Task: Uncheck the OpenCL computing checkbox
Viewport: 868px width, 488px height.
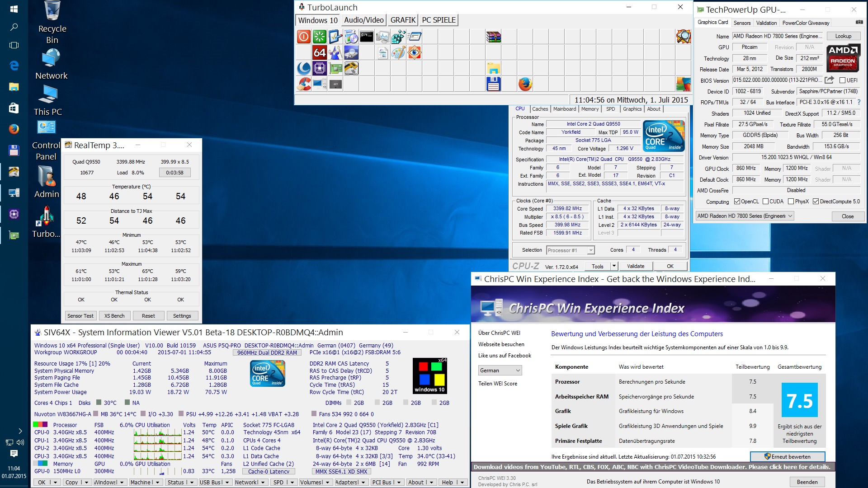Action: pos(737,202)
